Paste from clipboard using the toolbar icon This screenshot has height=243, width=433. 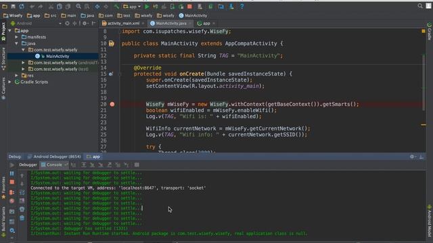pos(68,6)
